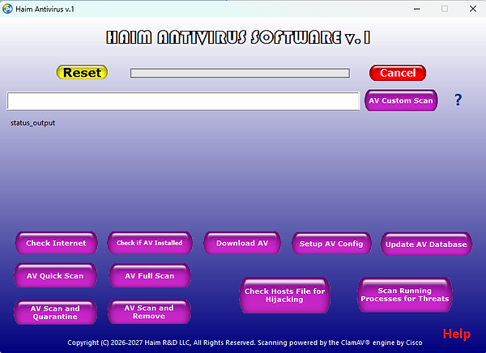Start the AV Quick Scan
Screen dimensions: 486x353
pyautogui.click(x=55, y=275)
